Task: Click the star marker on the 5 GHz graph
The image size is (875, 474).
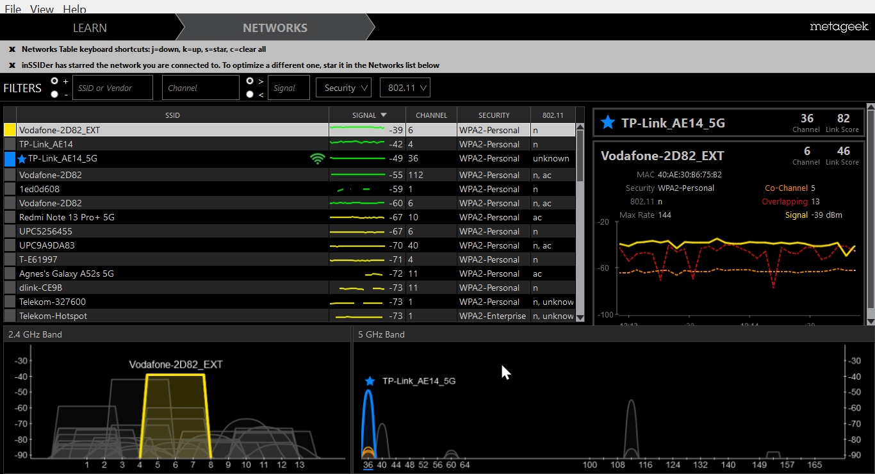Action: tap(369, 381)
